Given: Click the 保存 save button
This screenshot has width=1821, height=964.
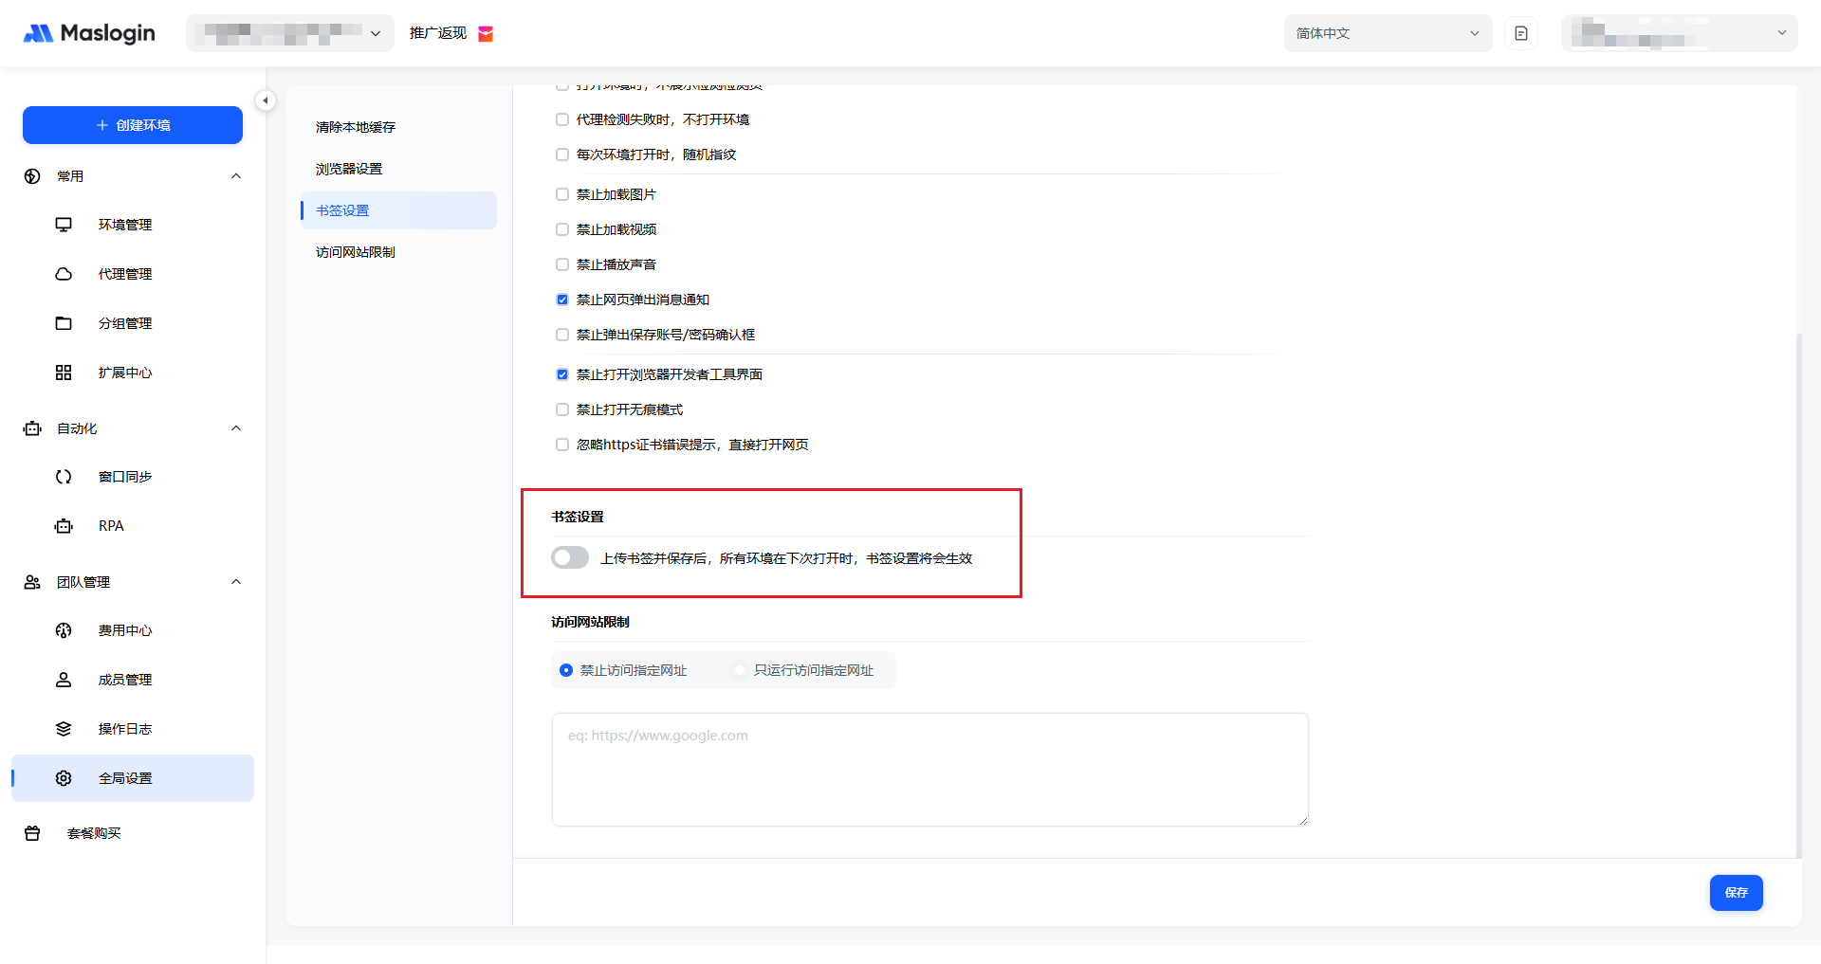Looking at the screenshot, I should [x=1736, y=893].
